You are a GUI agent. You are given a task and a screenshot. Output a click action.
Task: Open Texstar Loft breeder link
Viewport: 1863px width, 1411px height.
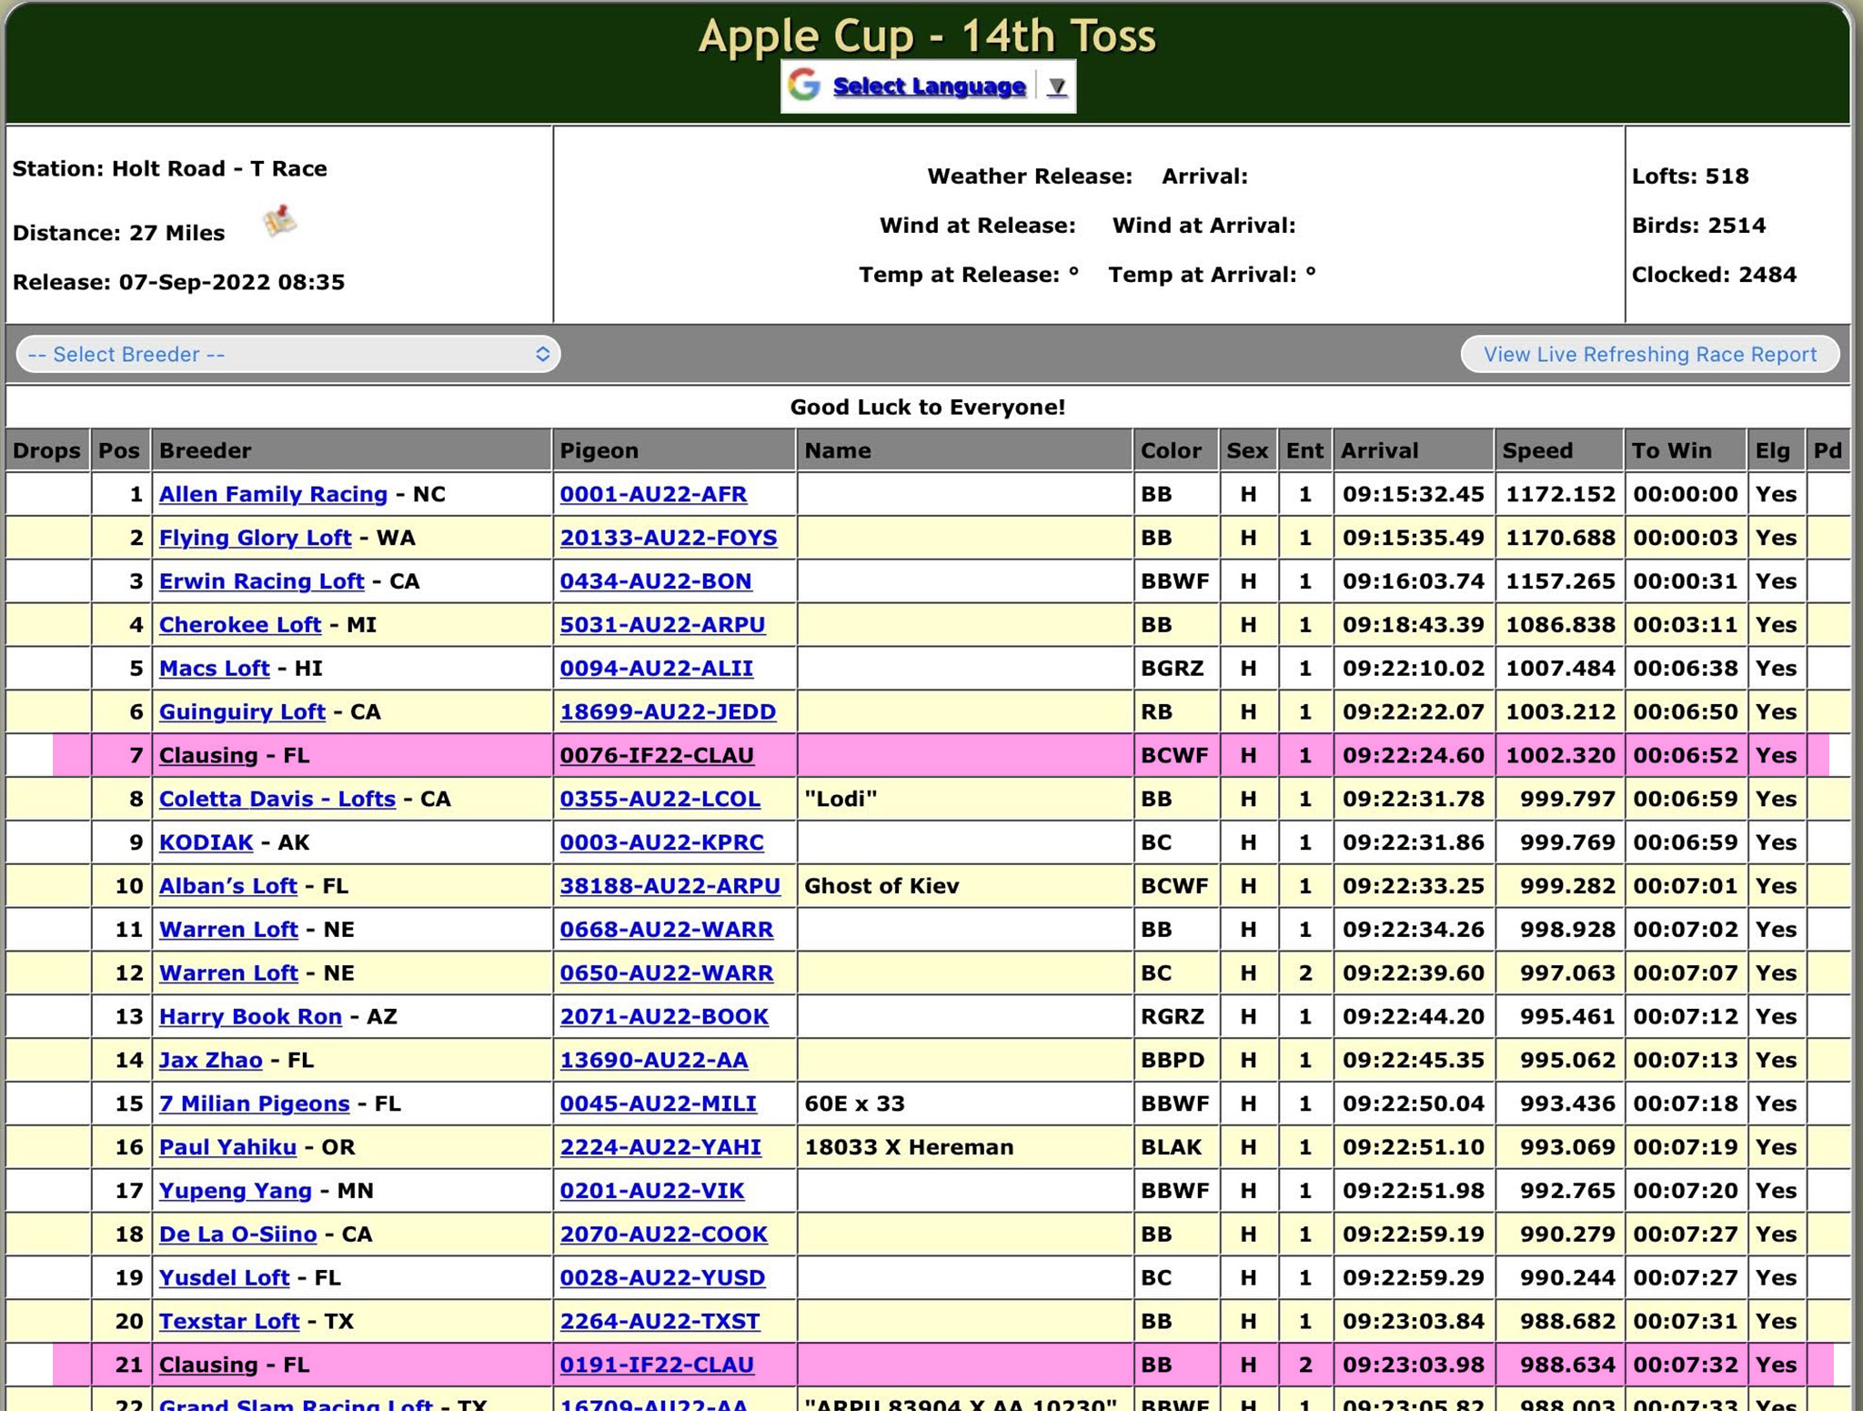tap(228, 1321)
